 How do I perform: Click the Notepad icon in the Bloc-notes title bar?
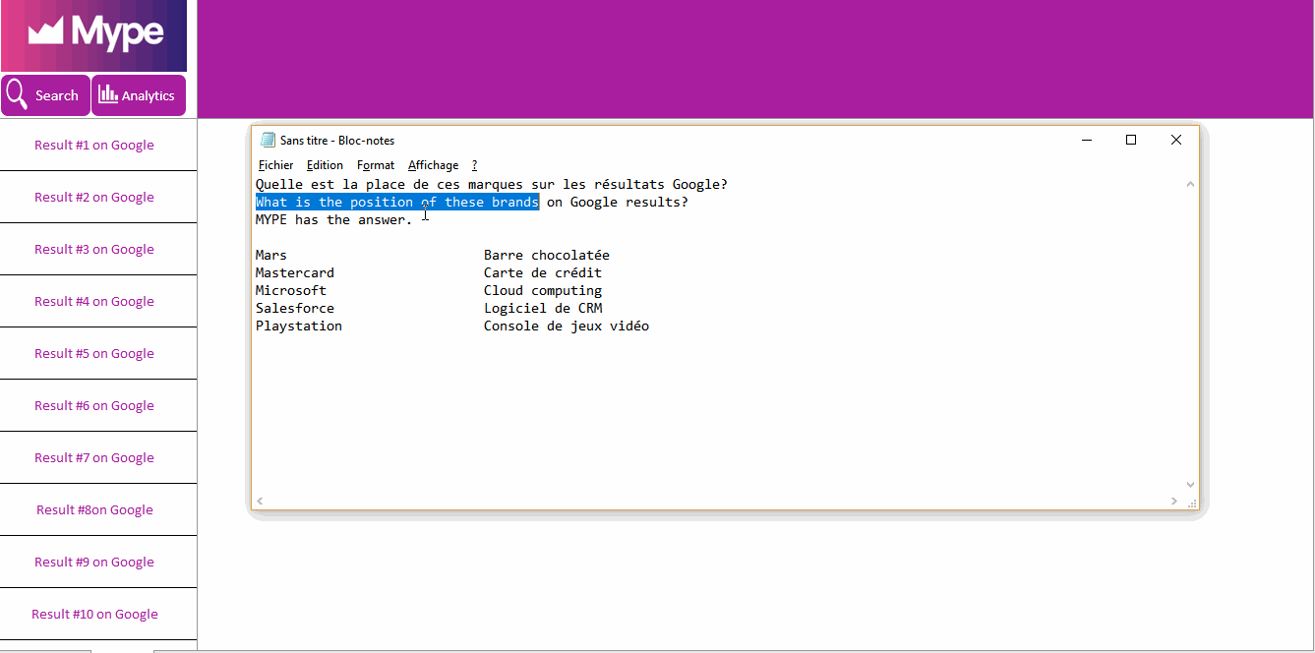268,140
